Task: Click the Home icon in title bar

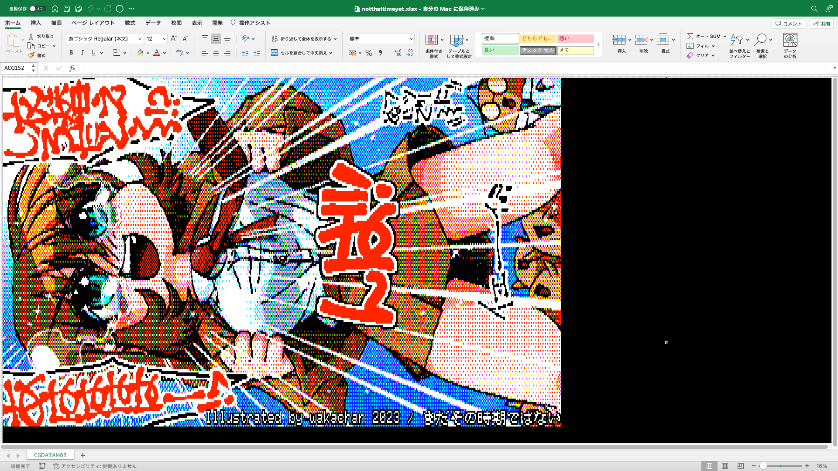Action: 55,9
